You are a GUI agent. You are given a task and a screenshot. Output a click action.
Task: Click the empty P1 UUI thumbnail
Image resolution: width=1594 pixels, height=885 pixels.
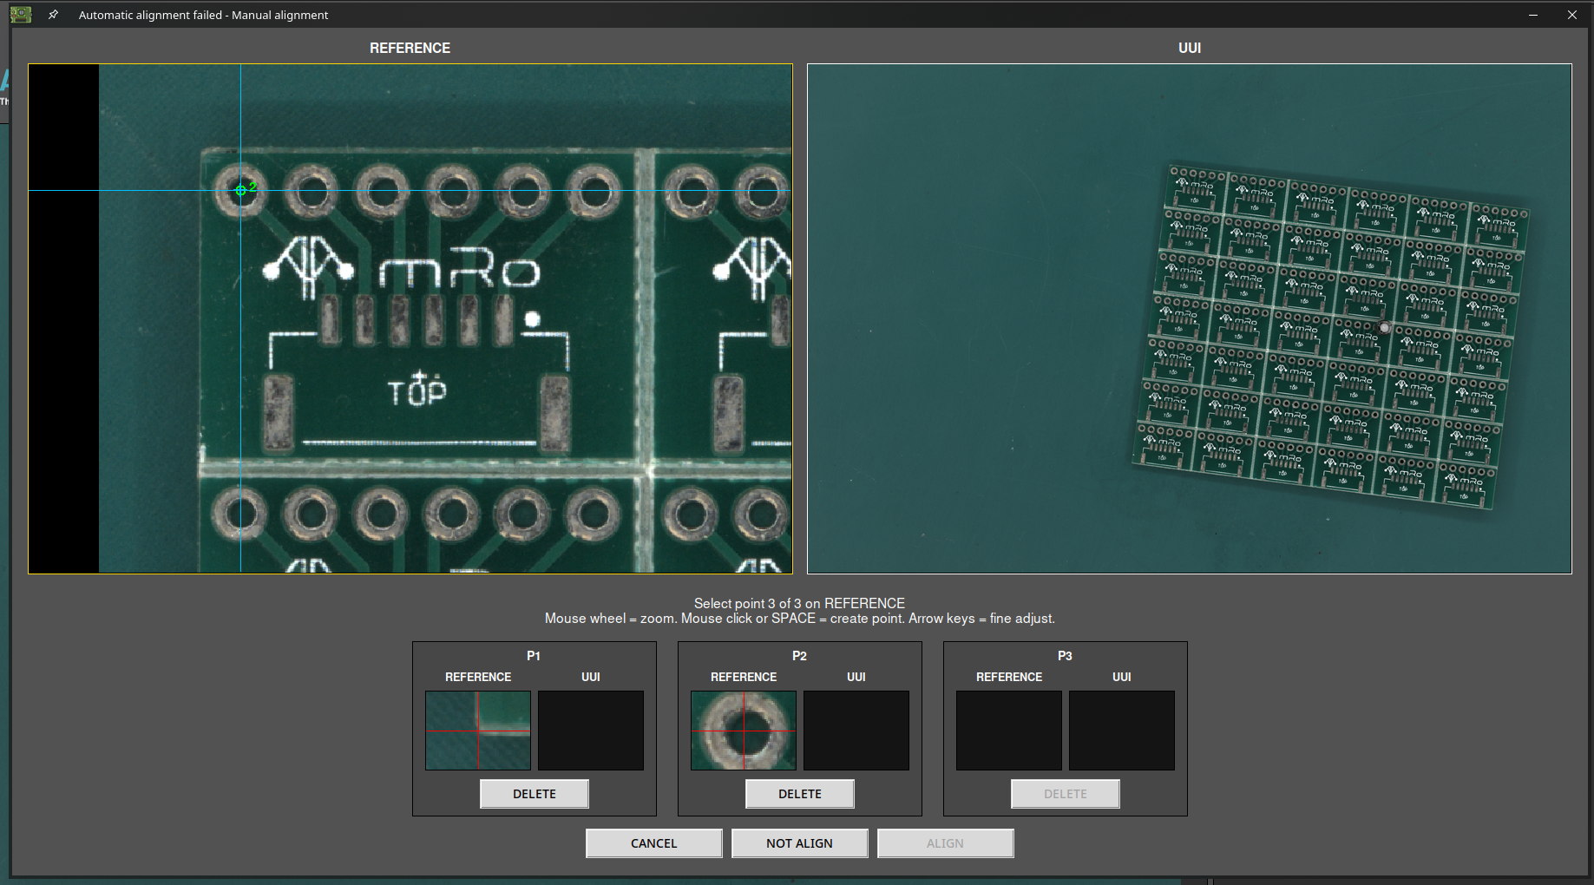(591, 731)
